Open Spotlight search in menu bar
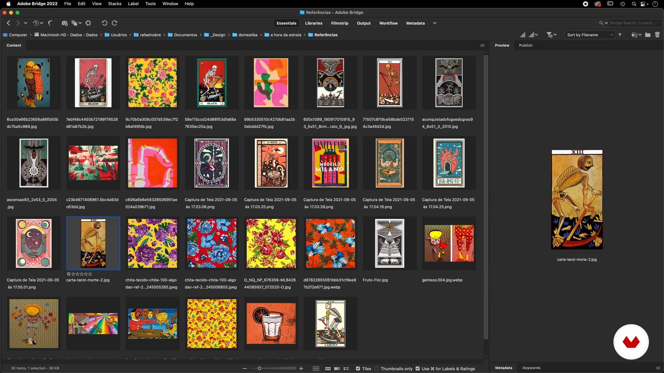Viewport: 664px width, 373px height. [634, 4]
